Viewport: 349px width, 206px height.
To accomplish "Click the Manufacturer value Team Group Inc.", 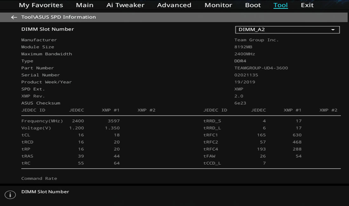I will (256, 40).
